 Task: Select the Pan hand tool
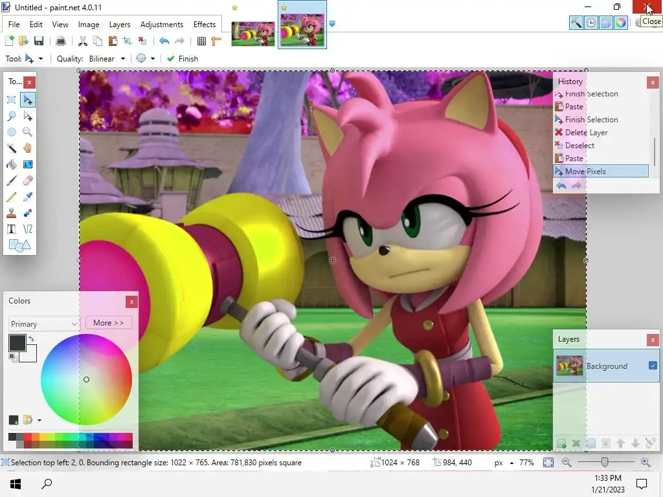point(28,148)
